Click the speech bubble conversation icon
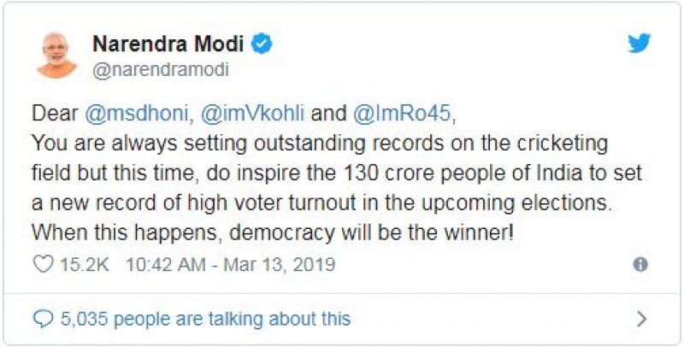 pyautogui.click(x=43, y=319)
